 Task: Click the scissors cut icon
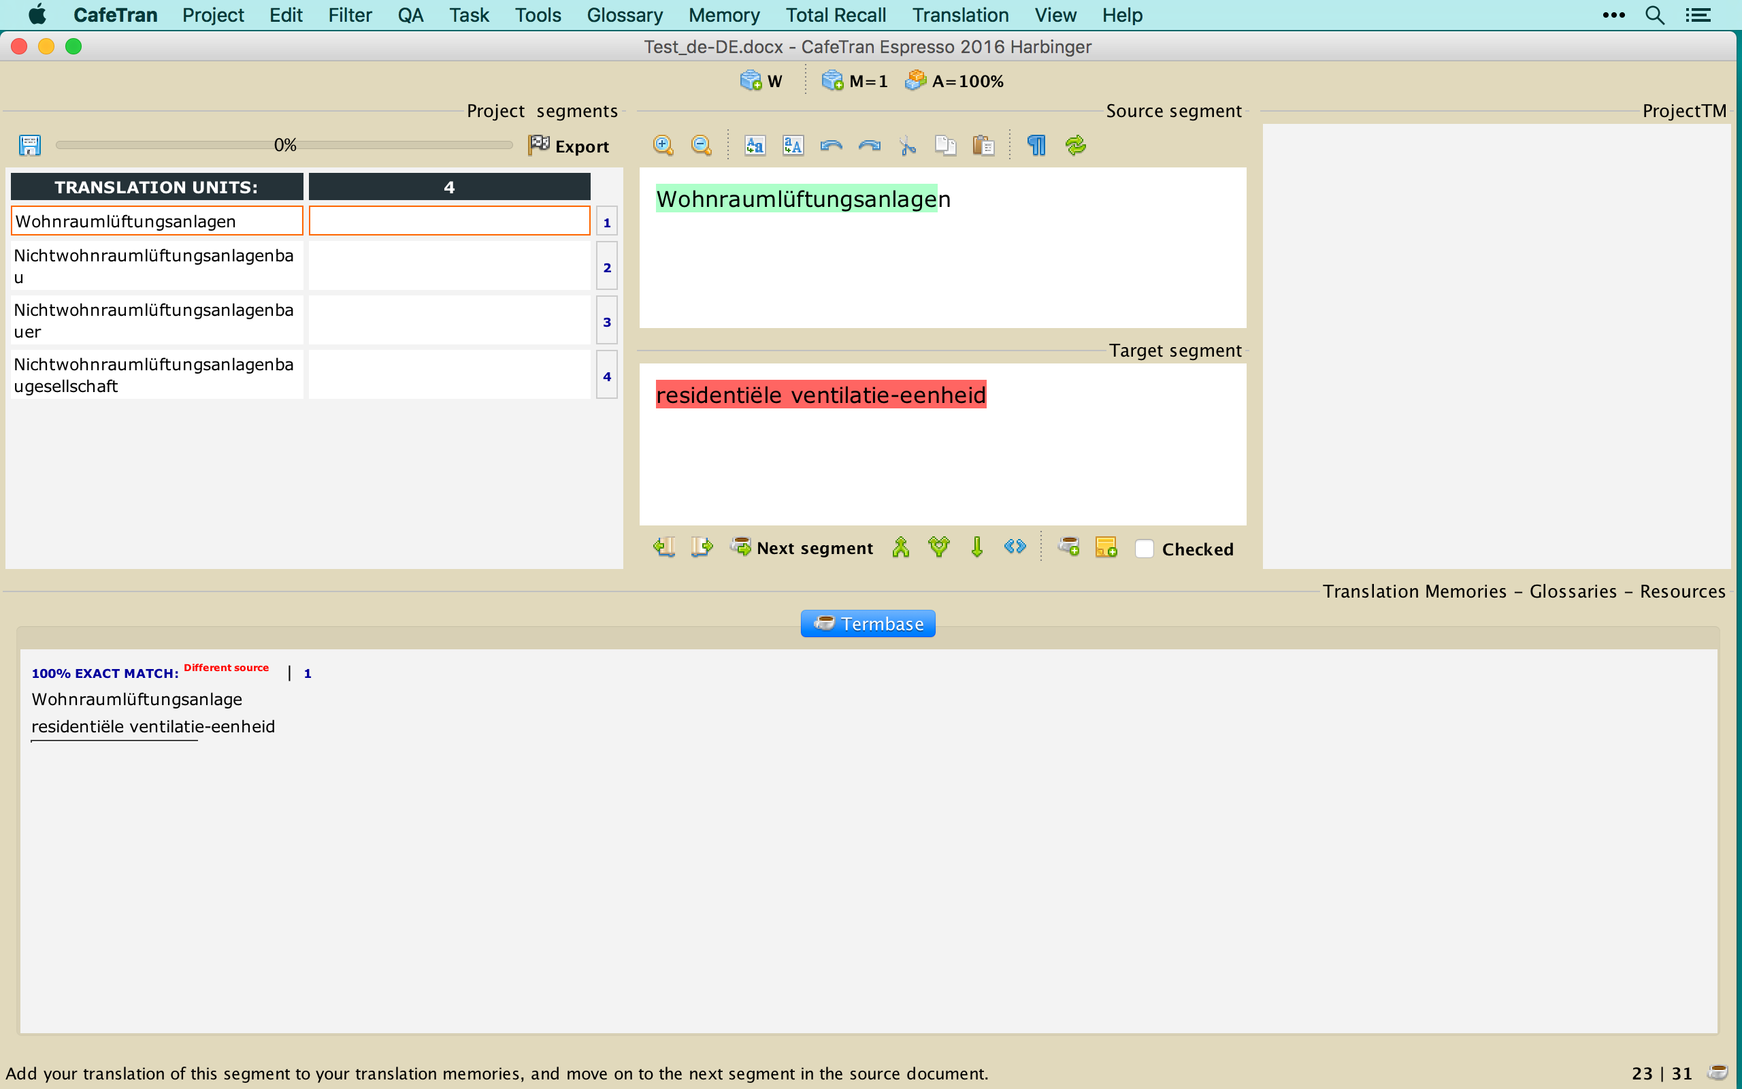[x=907, y=146]
